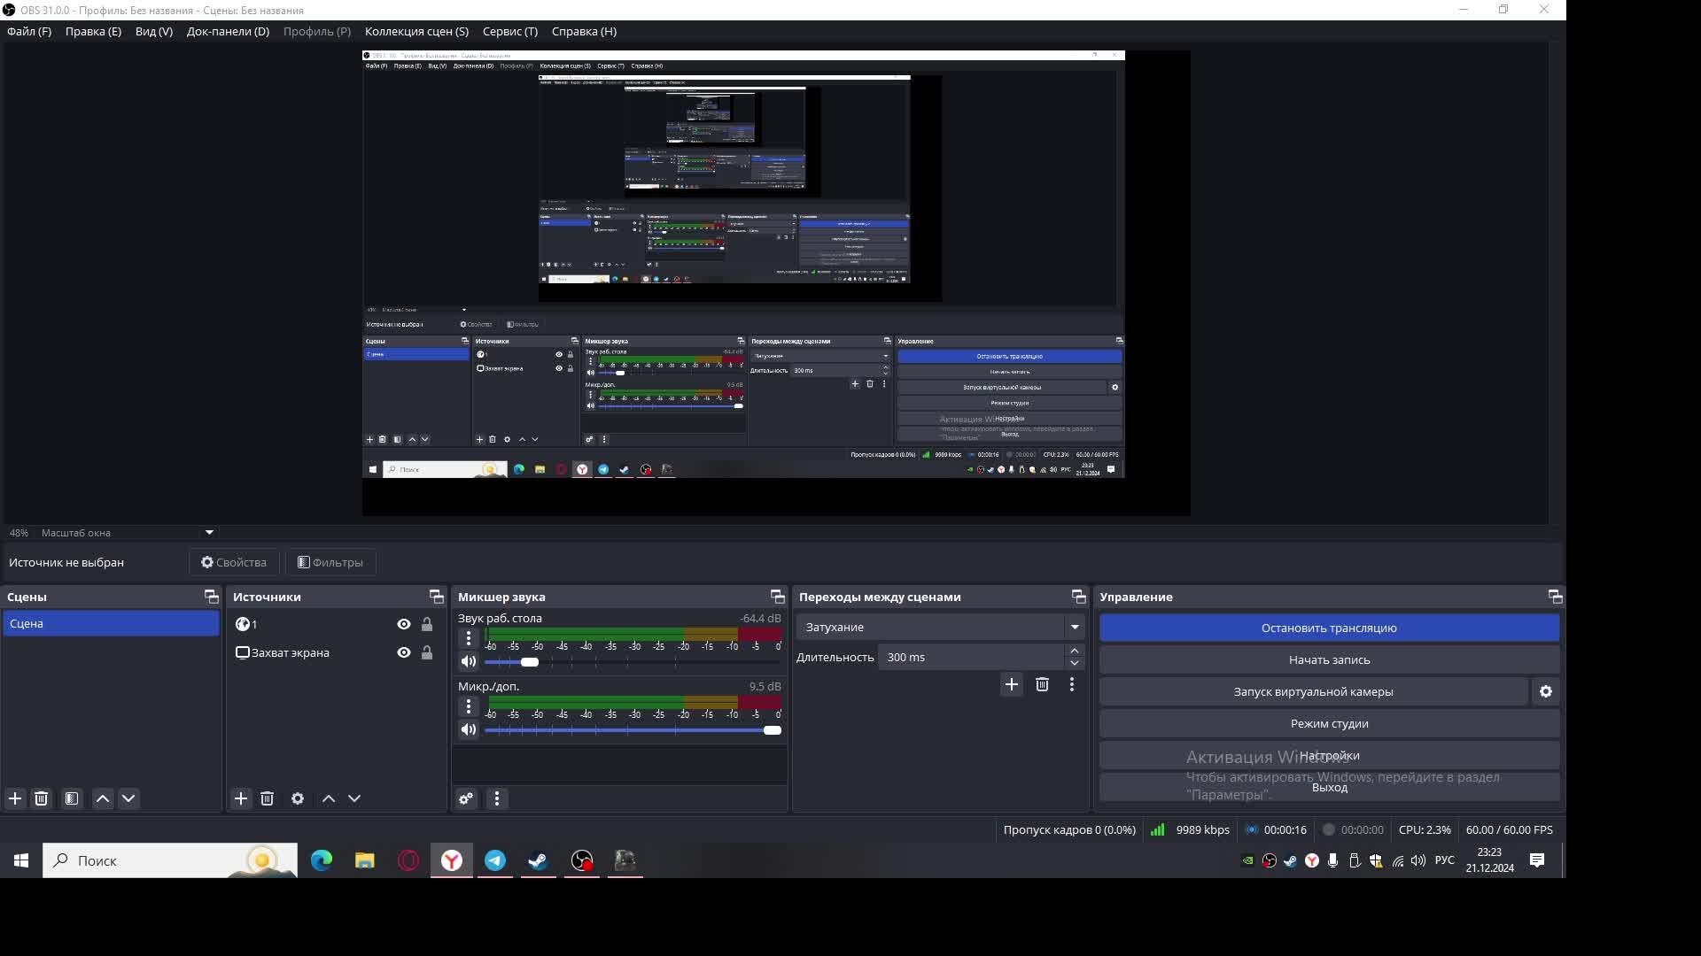Remove transition using trash icon

point(1042,684)
